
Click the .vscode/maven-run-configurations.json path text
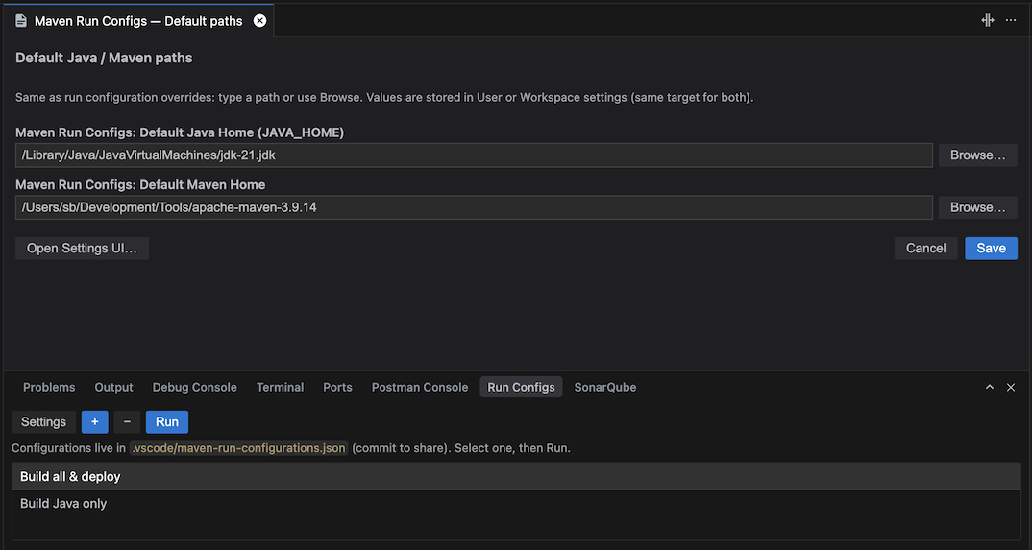click(238, 449)
